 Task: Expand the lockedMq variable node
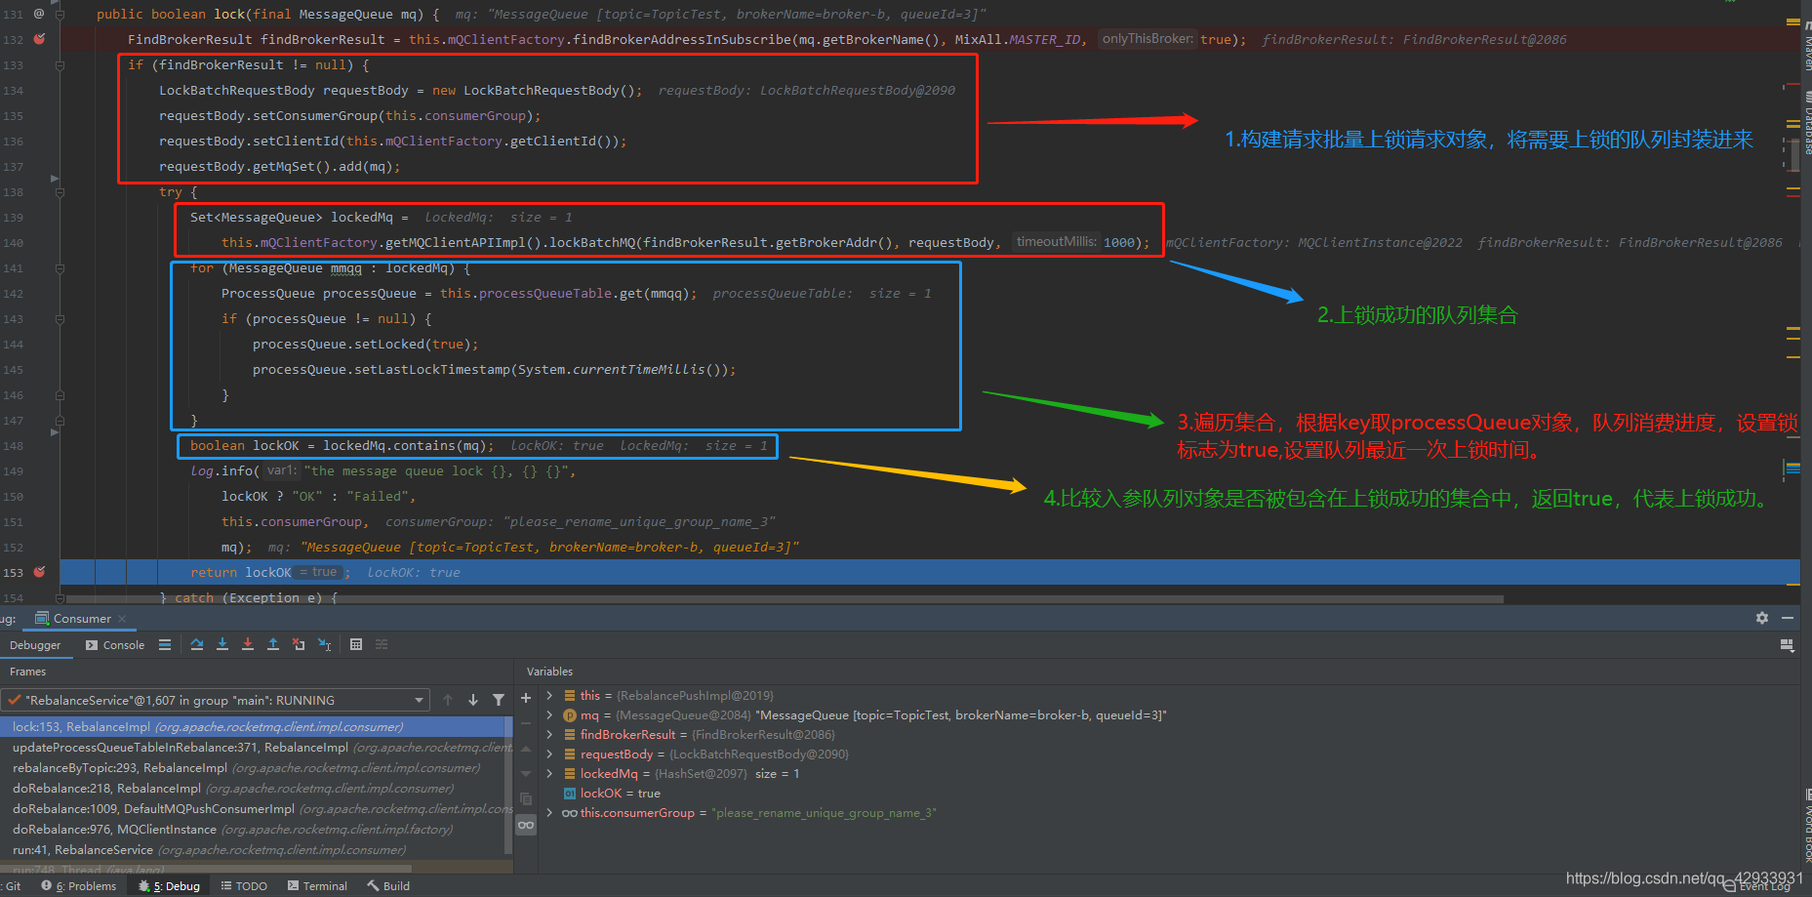[x=549, y=774]
